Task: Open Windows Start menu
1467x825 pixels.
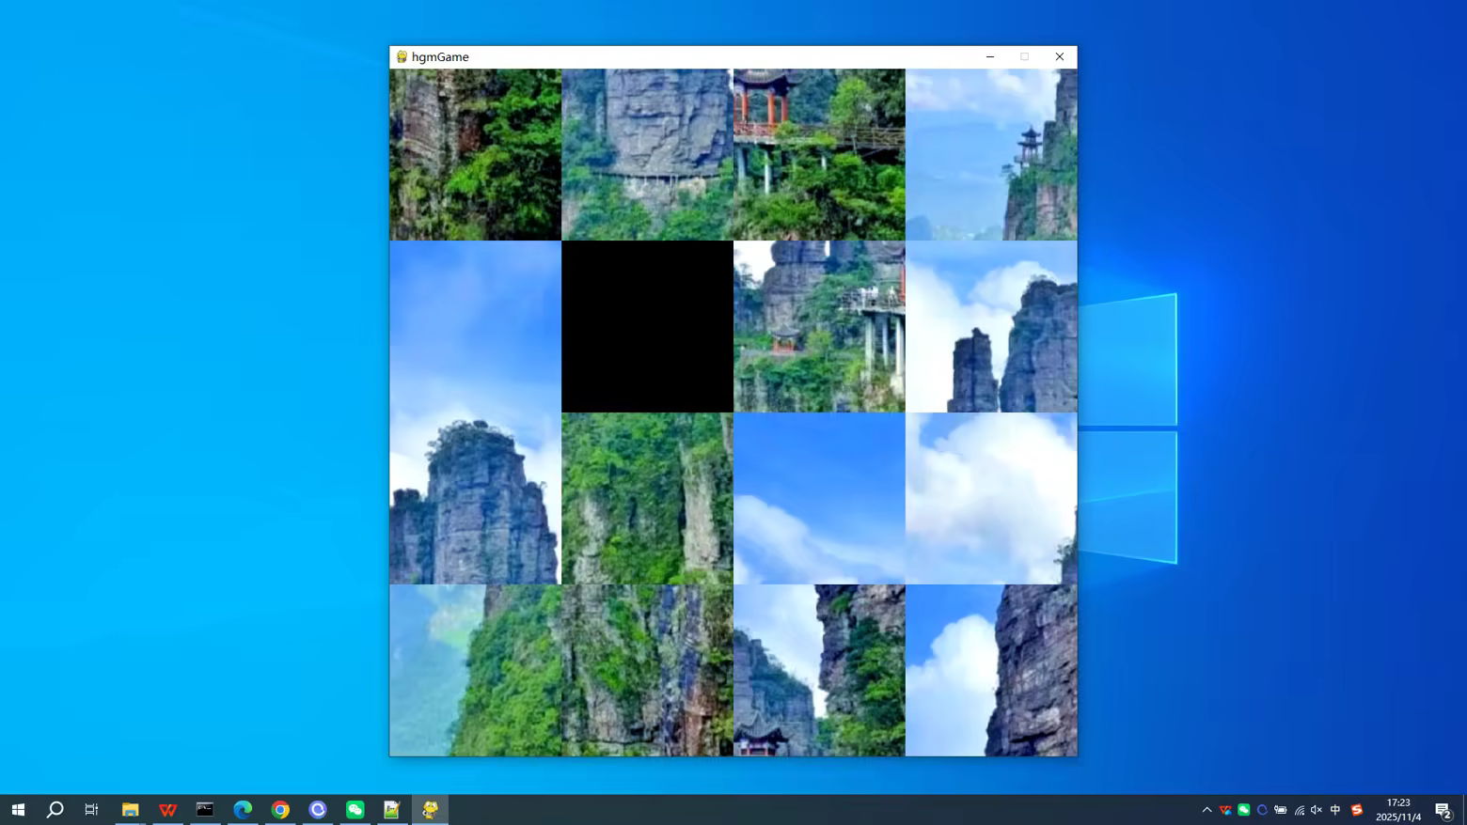Action: tap(18, 809)
